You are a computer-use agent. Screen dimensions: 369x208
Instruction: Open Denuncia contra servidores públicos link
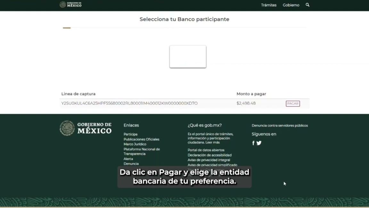(280, 126)
